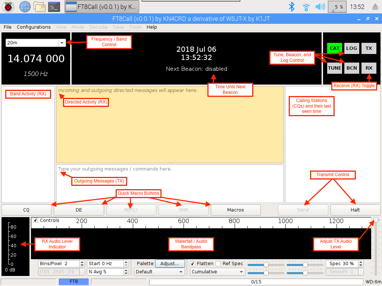
Task: Toggle the CAT control button
Action: tap(335, 48)
